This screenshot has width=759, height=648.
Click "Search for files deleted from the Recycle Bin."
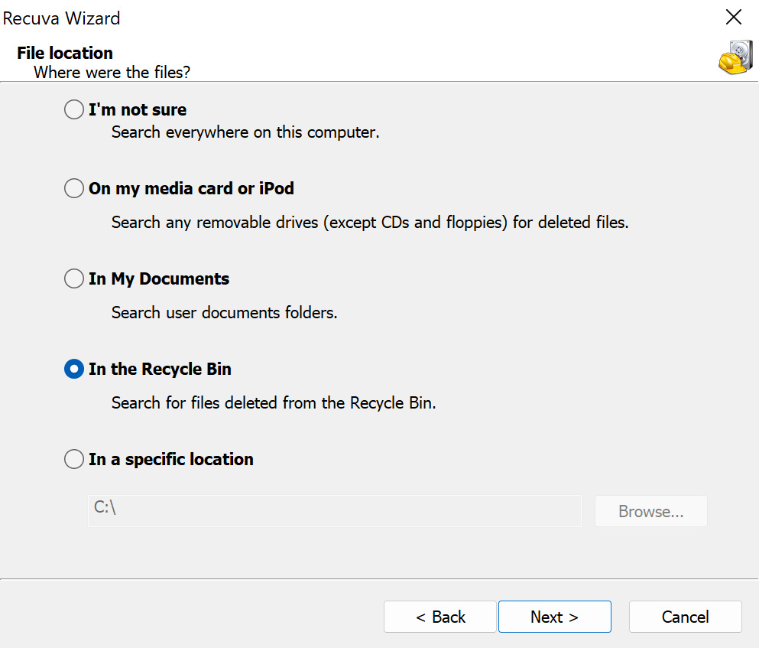point(274,402)
